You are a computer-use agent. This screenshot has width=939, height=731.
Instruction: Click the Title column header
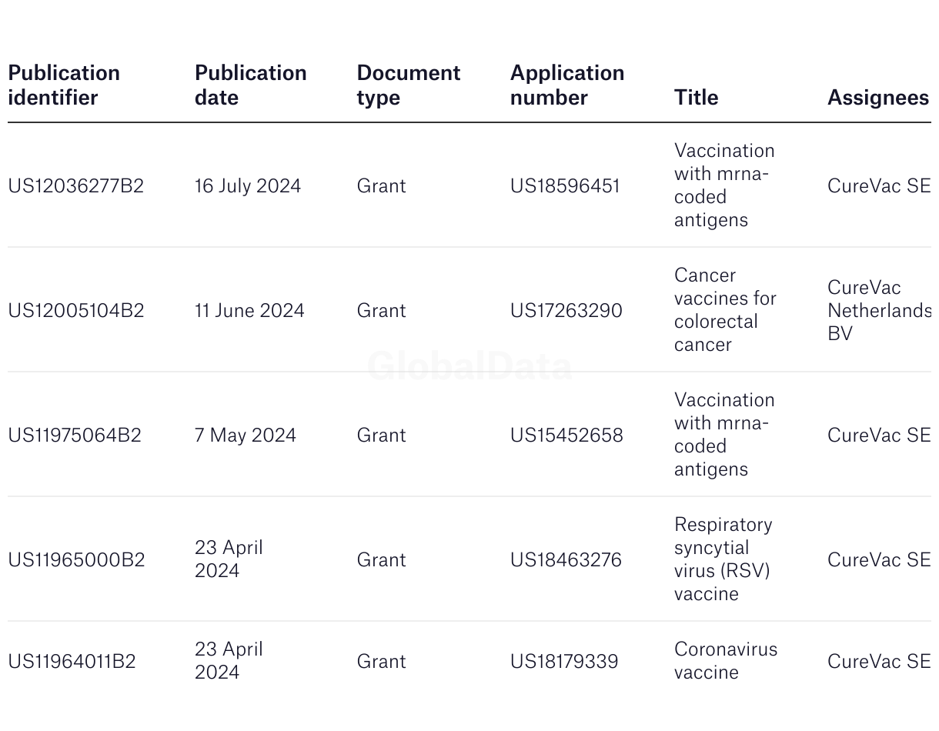coord(696,98)
